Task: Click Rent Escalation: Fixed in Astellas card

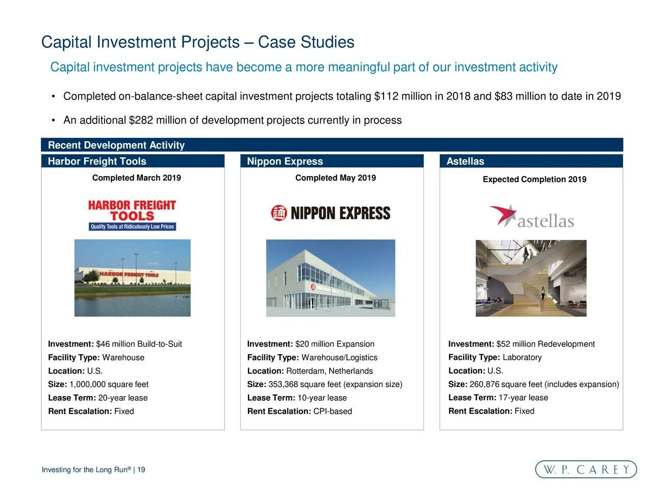Action: [491, 411]
